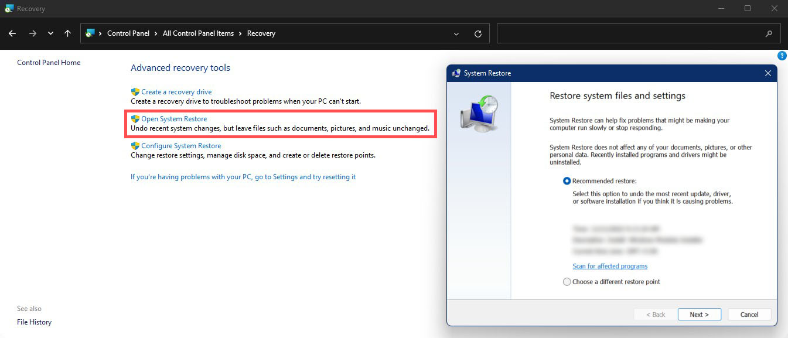The width and height of the screenshot is (788, 338).
Task: Click Create a recovery drive link
Action: [x=176, y=92]
